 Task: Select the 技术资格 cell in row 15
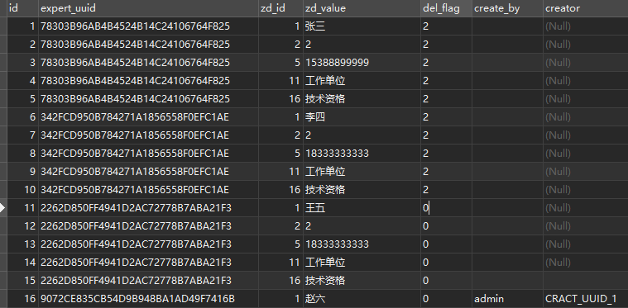362,280
